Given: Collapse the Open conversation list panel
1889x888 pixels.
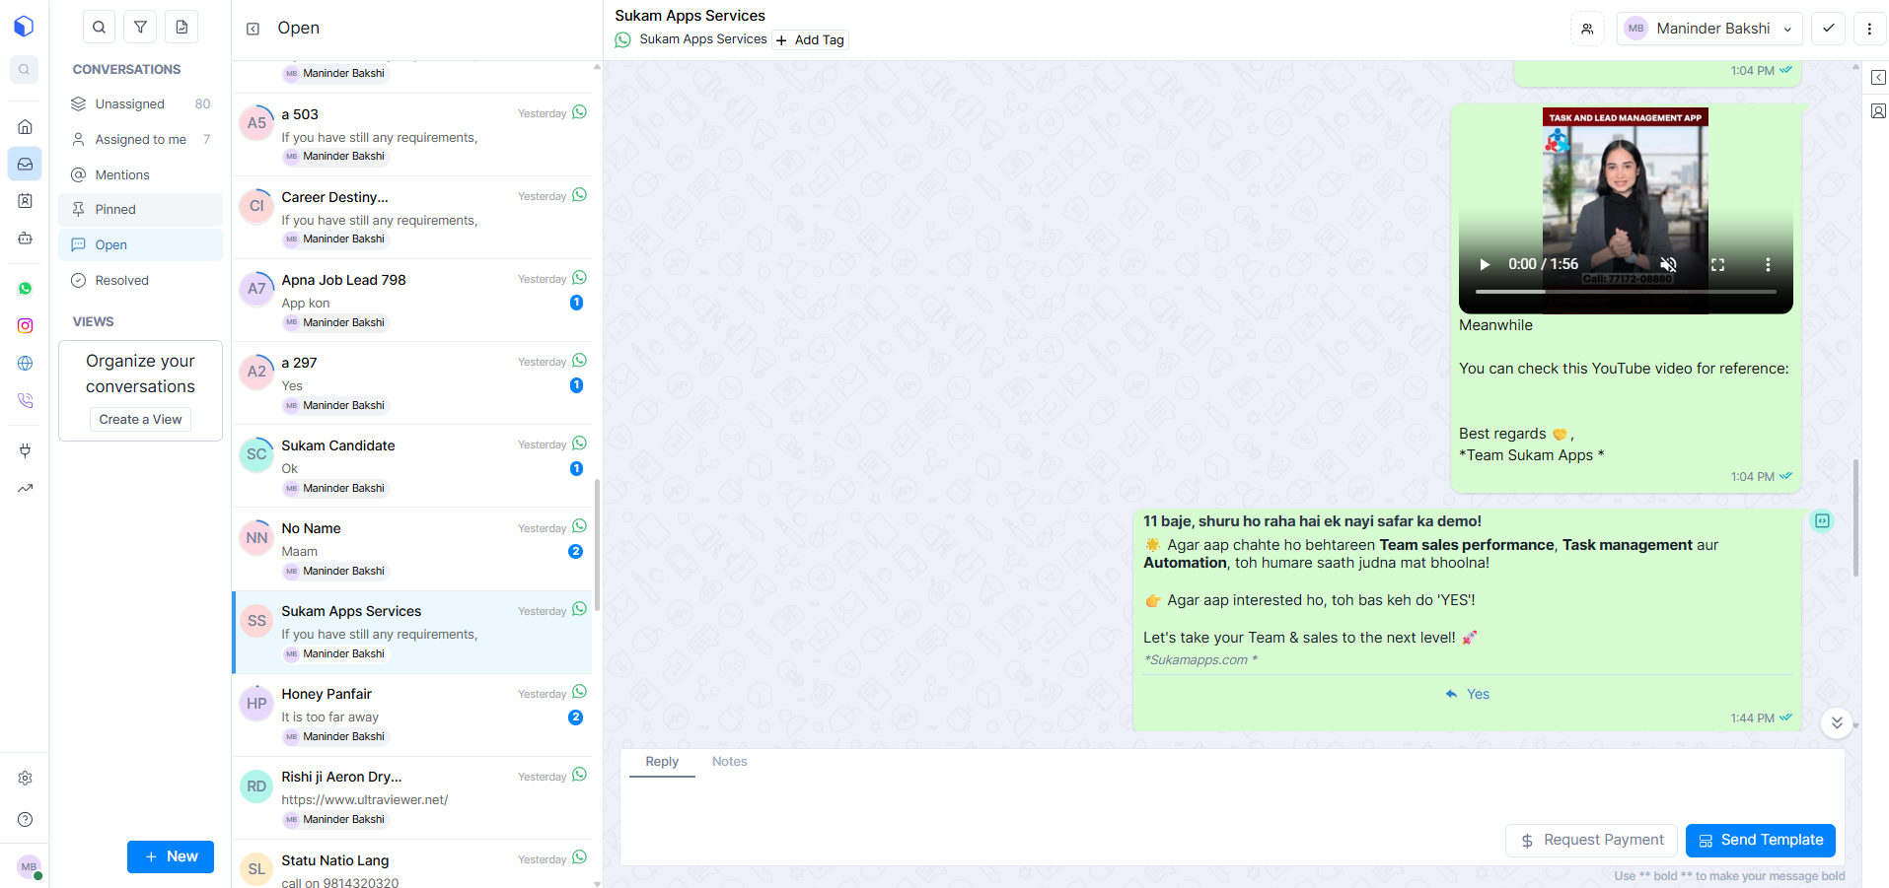Looking at the screenshot, I should click(x=253, y=29).
